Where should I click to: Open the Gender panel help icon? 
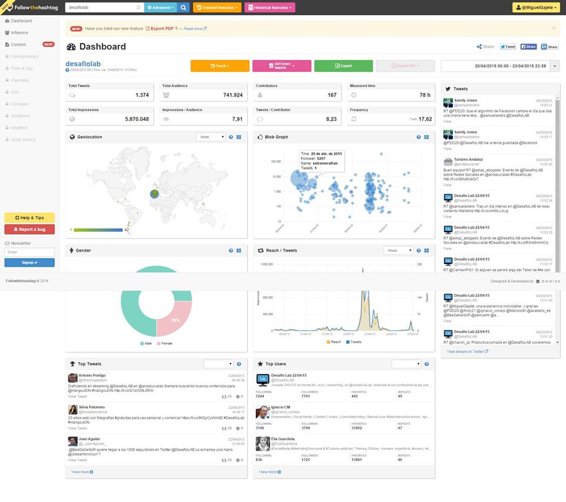pos(231,250)
